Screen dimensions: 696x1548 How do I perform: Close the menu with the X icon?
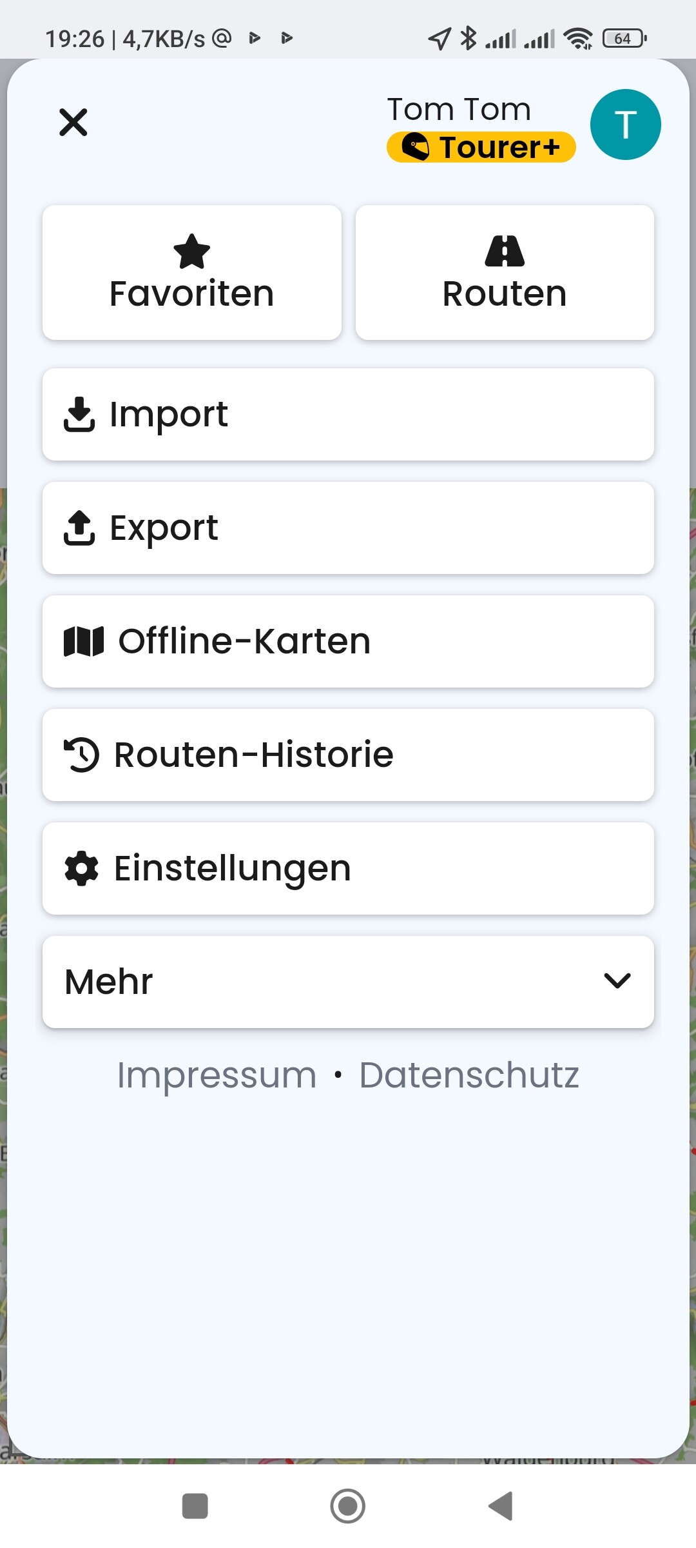73,123
